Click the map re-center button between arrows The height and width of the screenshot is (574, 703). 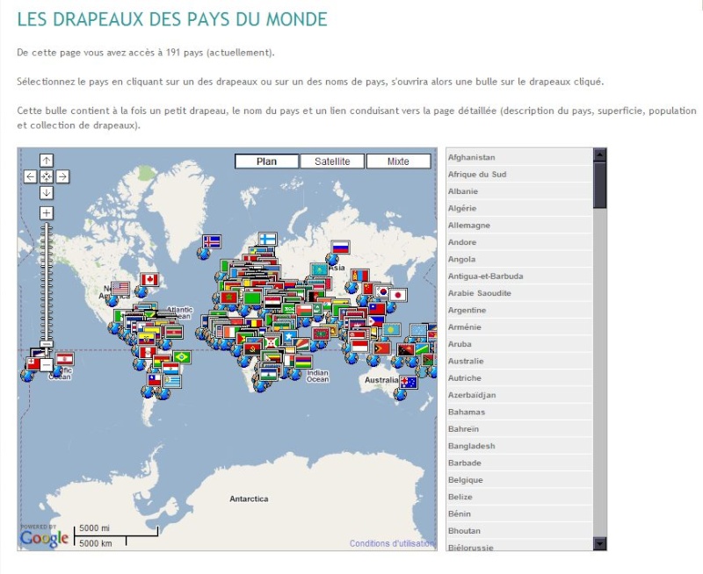[47, 176]
